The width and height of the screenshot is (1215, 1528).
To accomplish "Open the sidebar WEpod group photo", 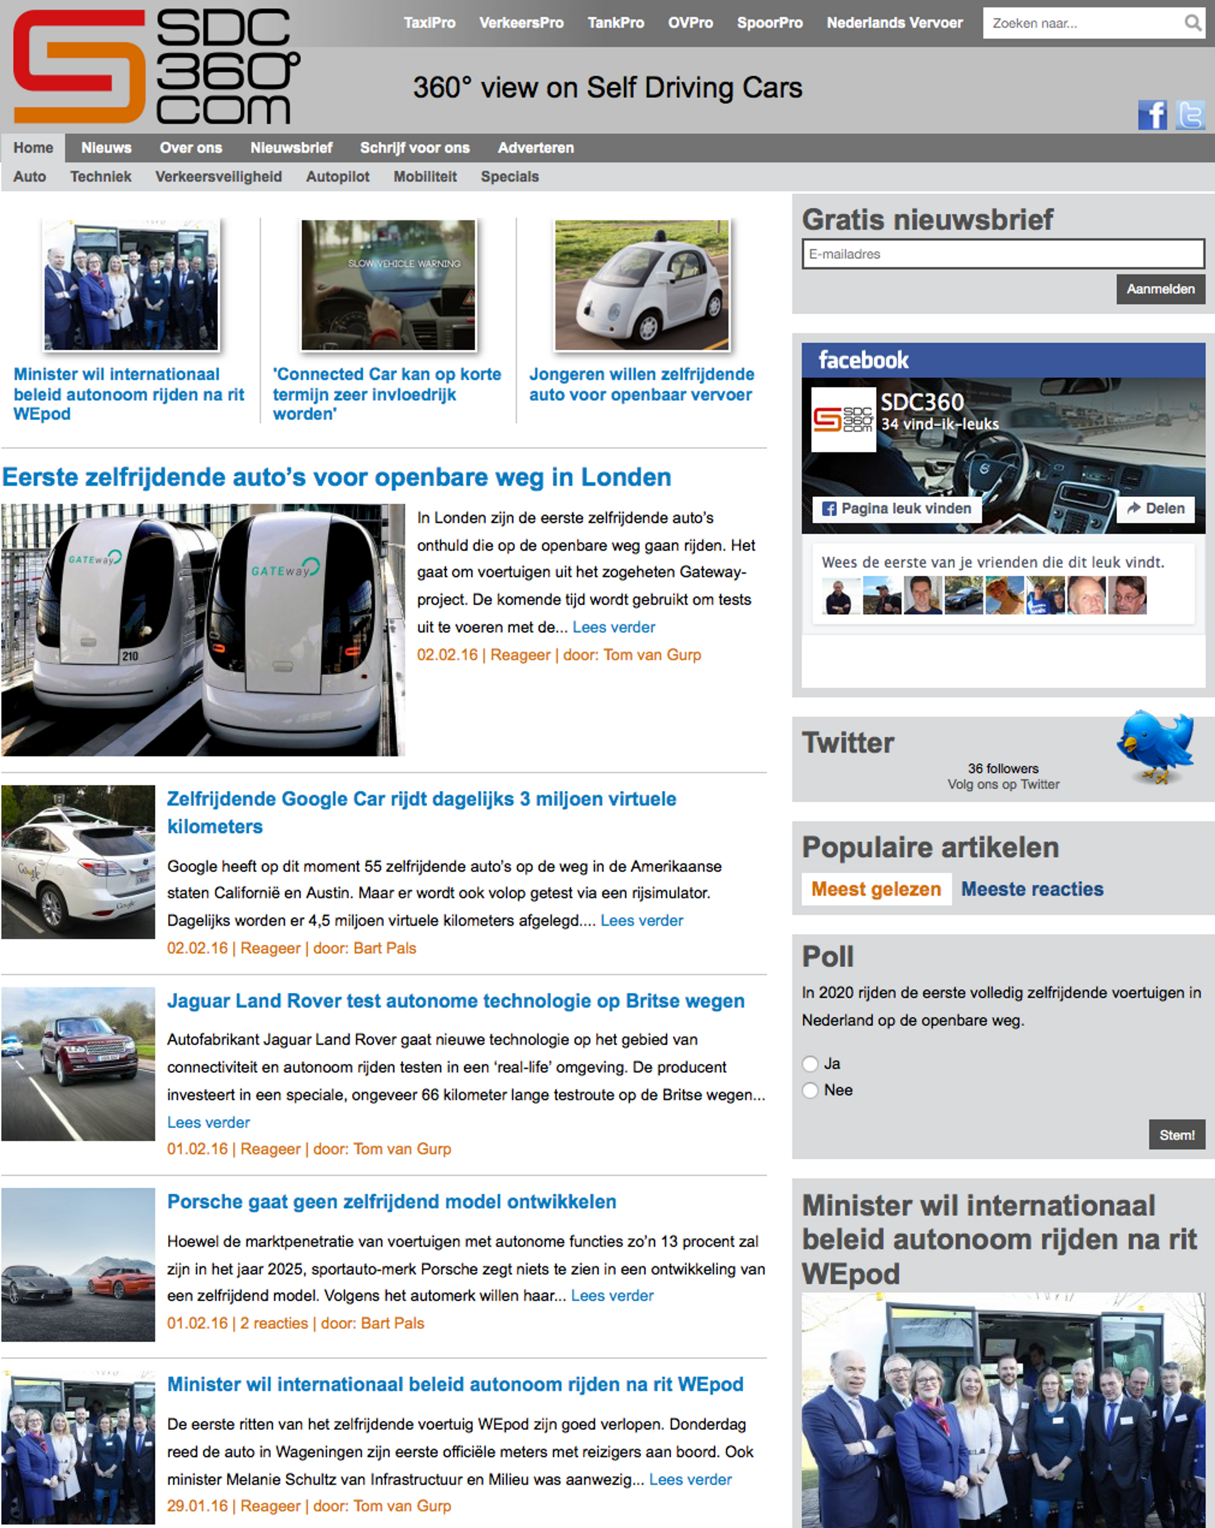I will tap(1003, 1410).
